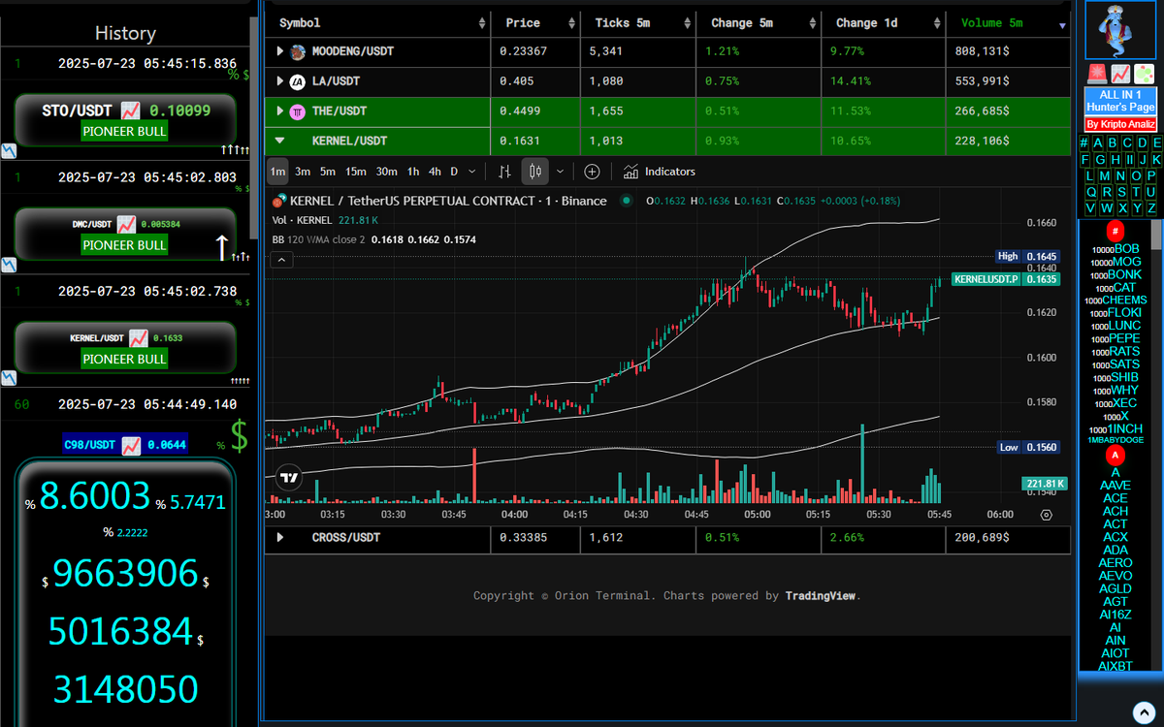Expand the MOODENG/USDT row

[280, 50]
